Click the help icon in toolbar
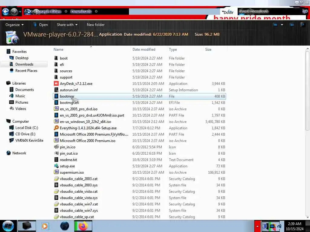The image size is (310, 232). click(302, 25)
